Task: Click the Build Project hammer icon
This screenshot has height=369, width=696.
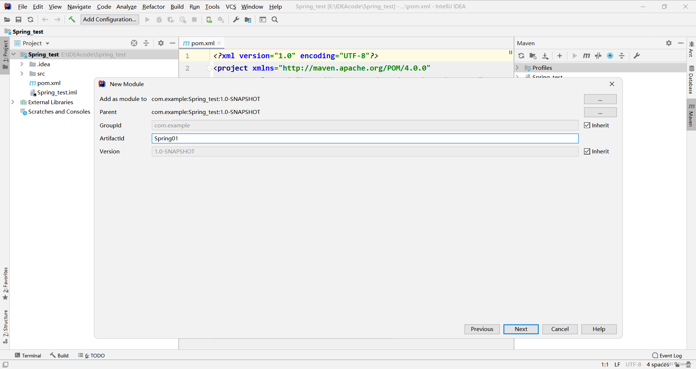Action: 72,20
